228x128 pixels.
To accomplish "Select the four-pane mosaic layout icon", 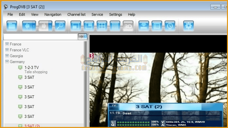I will pos(102,26).
